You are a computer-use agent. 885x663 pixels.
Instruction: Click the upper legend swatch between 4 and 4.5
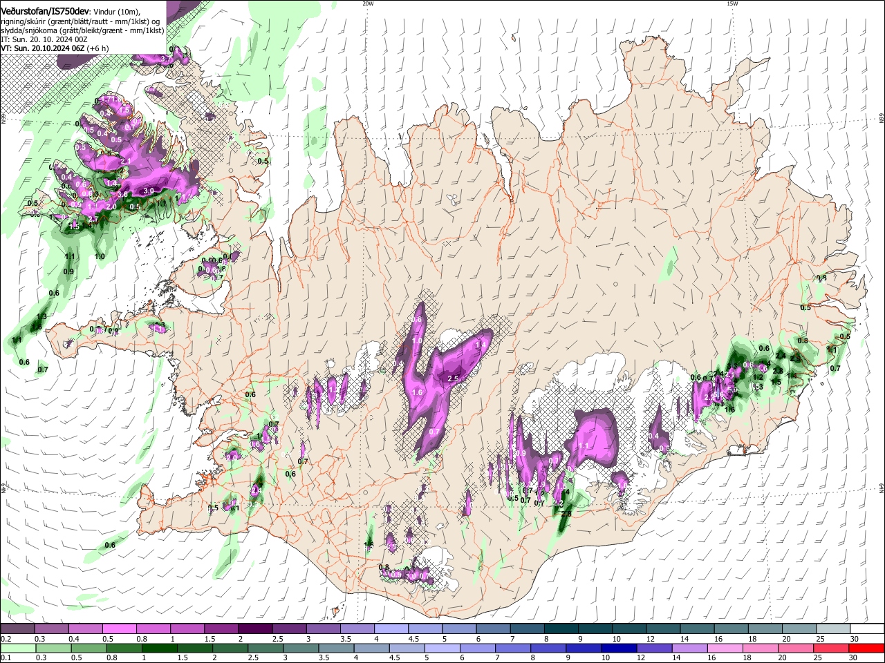pos(391,629)
